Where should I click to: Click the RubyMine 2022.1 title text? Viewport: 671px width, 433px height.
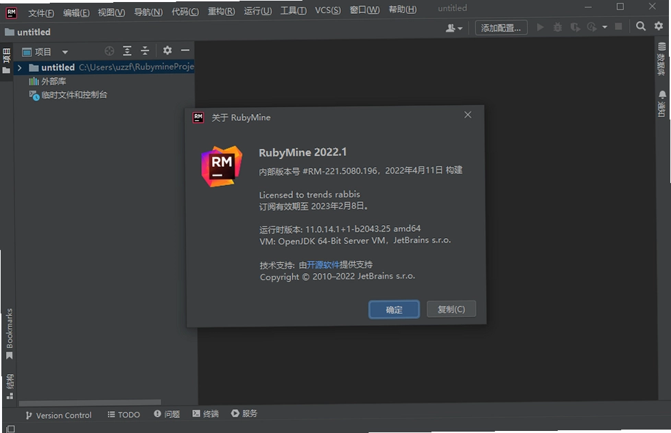pos(303,152)
